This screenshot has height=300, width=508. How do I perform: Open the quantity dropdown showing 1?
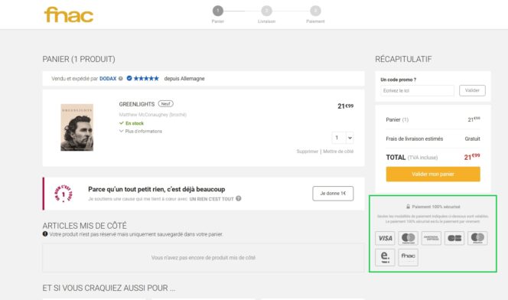343,138
